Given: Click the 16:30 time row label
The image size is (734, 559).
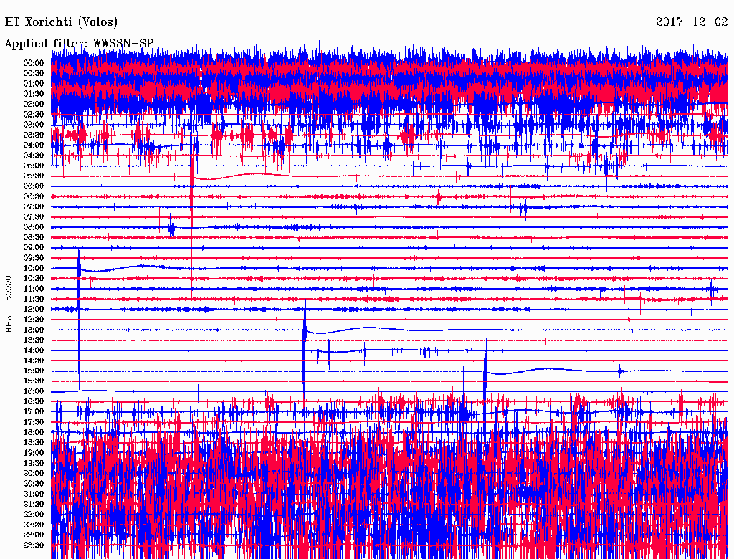Looking at the screenshot, I should click(34, 401).
